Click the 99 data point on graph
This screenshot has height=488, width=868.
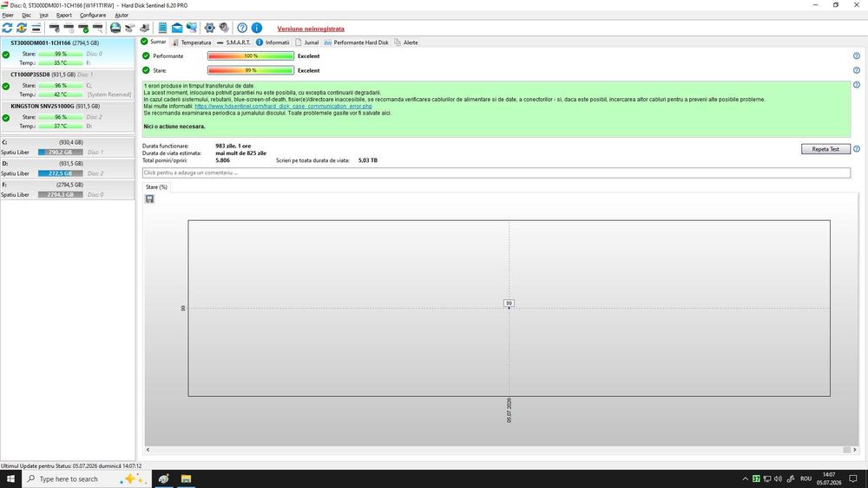click(509, 303)
